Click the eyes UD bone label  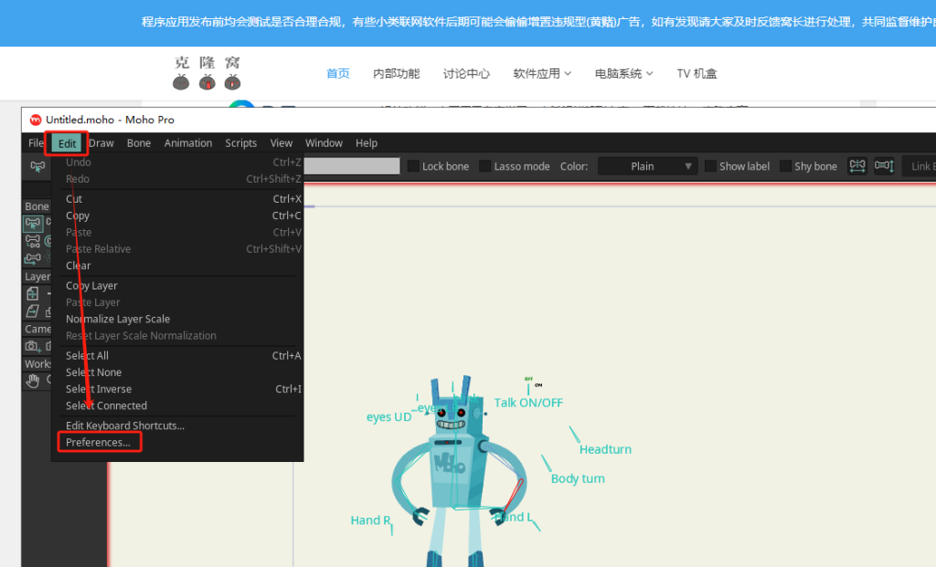click(x=388, y=416)
